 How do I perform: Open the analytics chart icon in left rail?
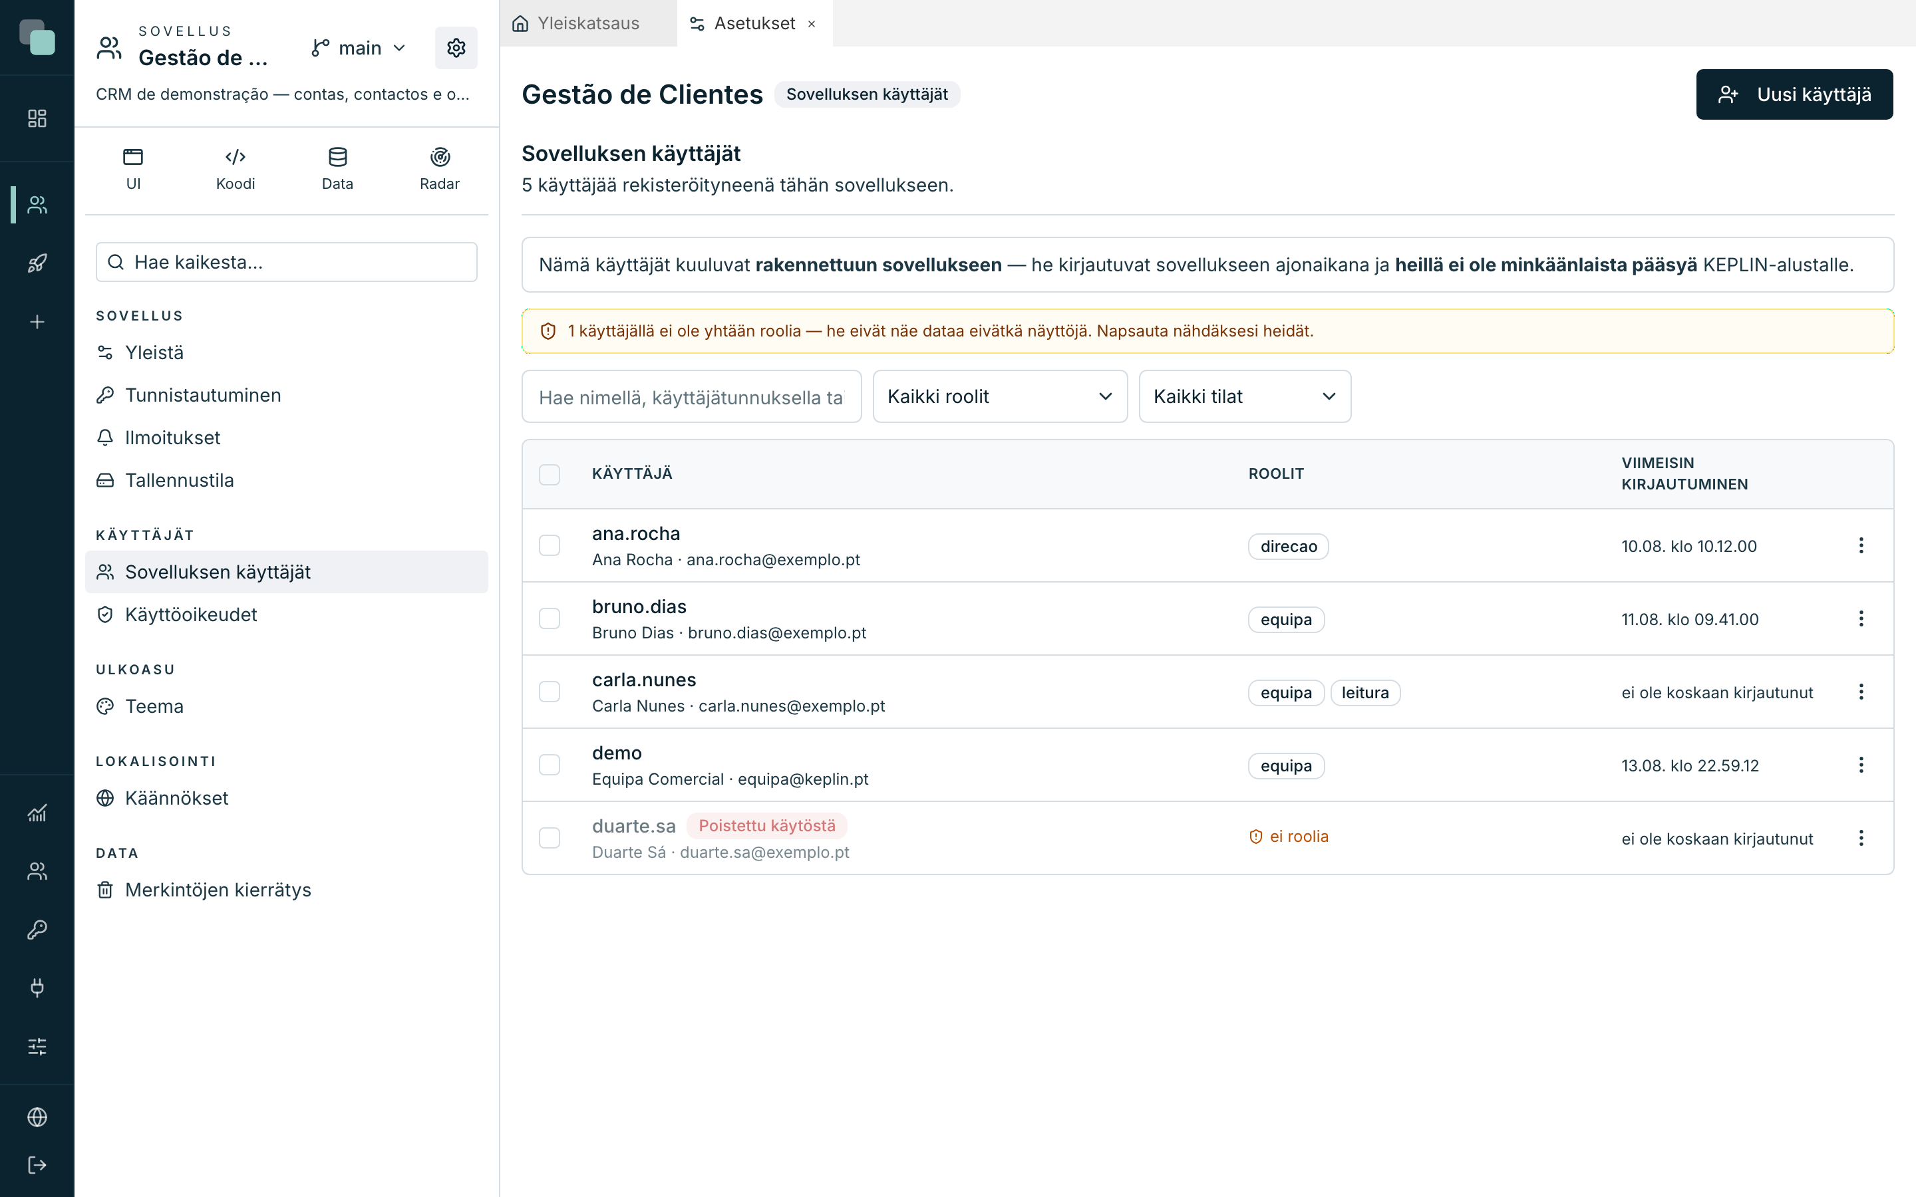click(x=37, y=813)
